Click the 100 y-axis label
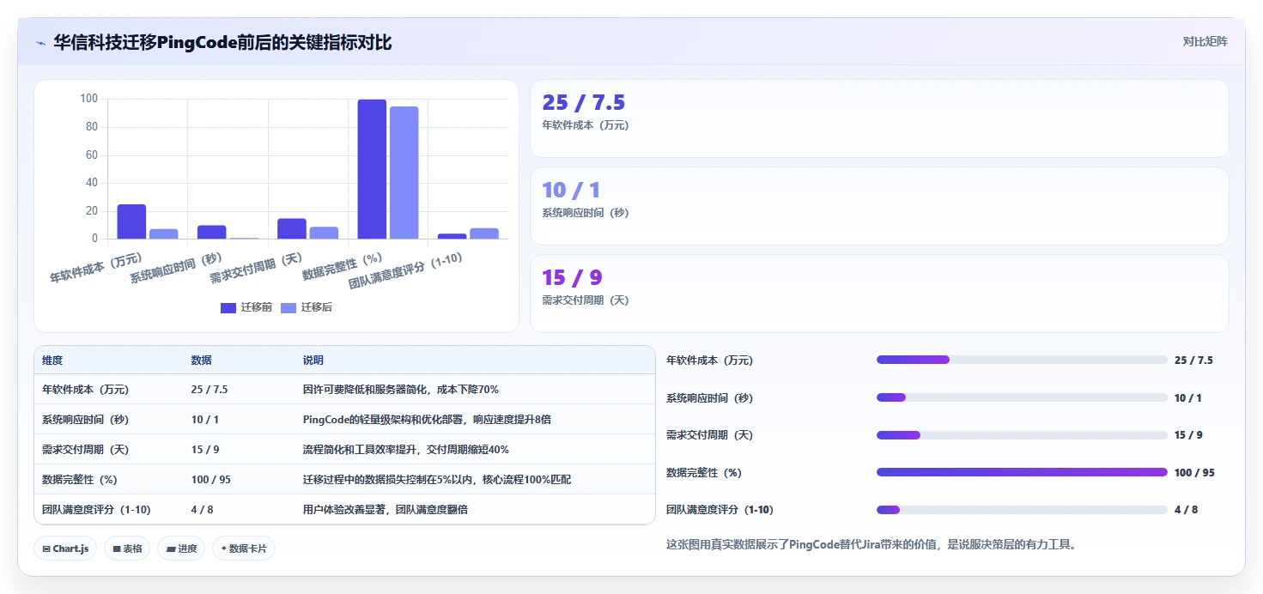Viewport: 1263px width, 594px height. pyautogui.click(x=88, y=99)
